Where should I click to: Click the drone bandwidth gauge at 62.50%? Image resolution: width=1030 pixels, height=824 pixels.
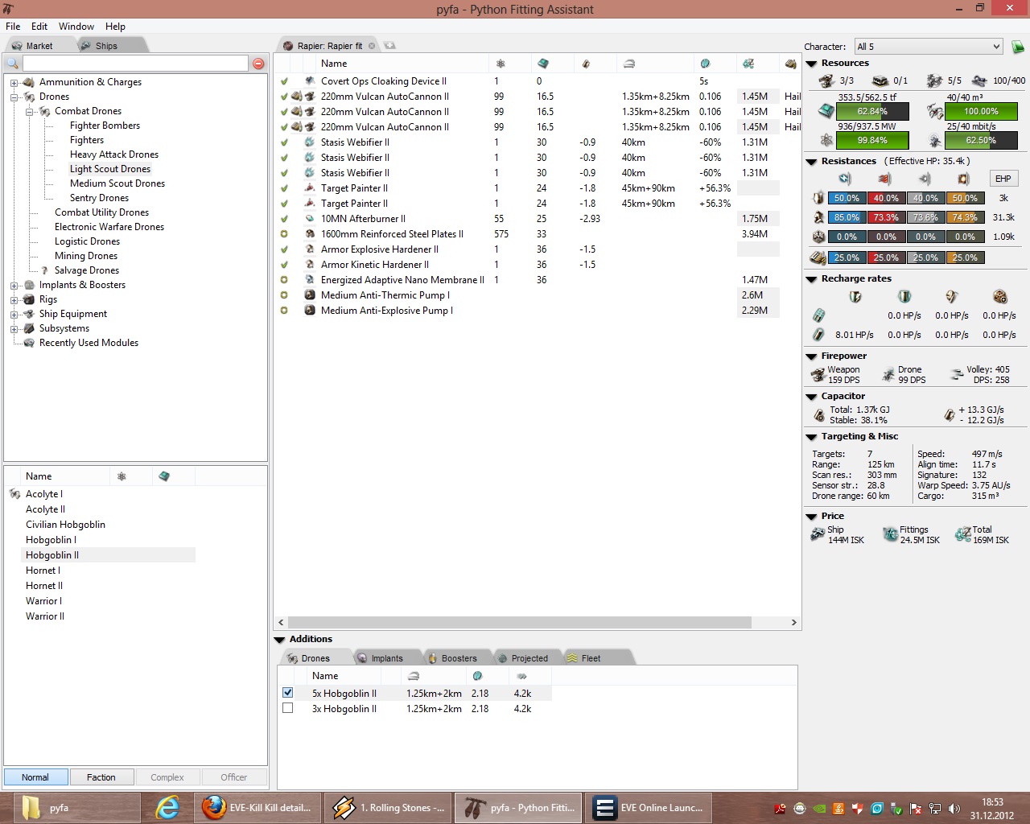coord(981,140)
